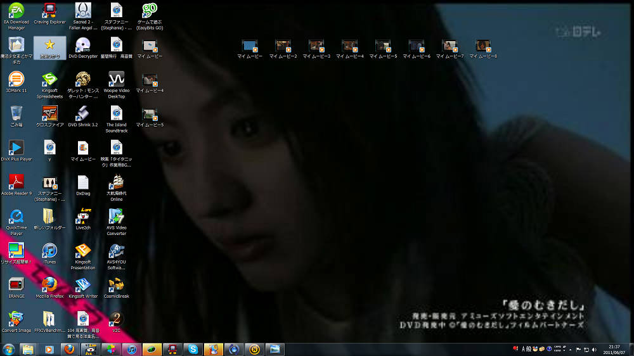
Task: Open Kingsoft Spreadsheets desktop shortcut
Action: pos(49,85)
